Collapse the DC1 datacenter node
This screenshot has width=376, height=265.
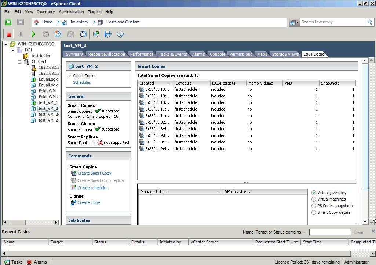pyautogui.click(x=12, y=50)
